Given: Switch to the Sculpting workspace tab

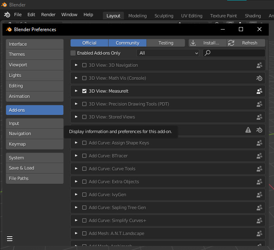Looking at the screenshot, I should (x=164, y=16).
